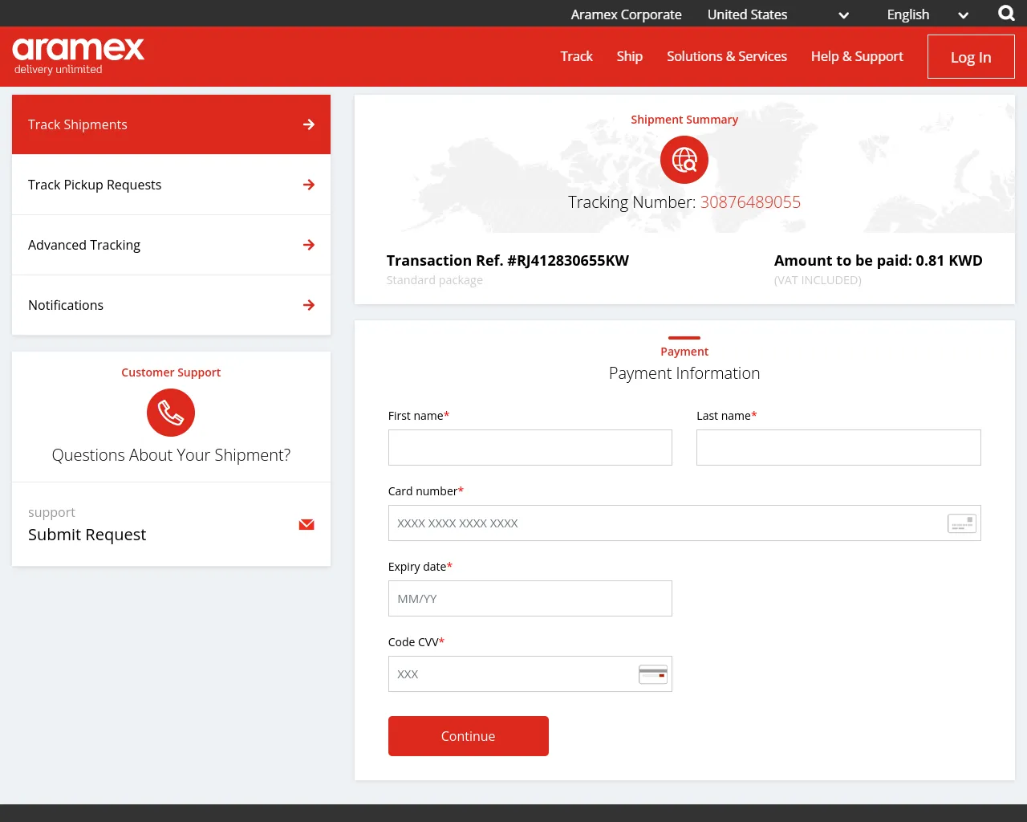1027x822 pixels.
Task: Click the tracking number 30876489055
Action: pyautogui.click(x=750, y=202)
